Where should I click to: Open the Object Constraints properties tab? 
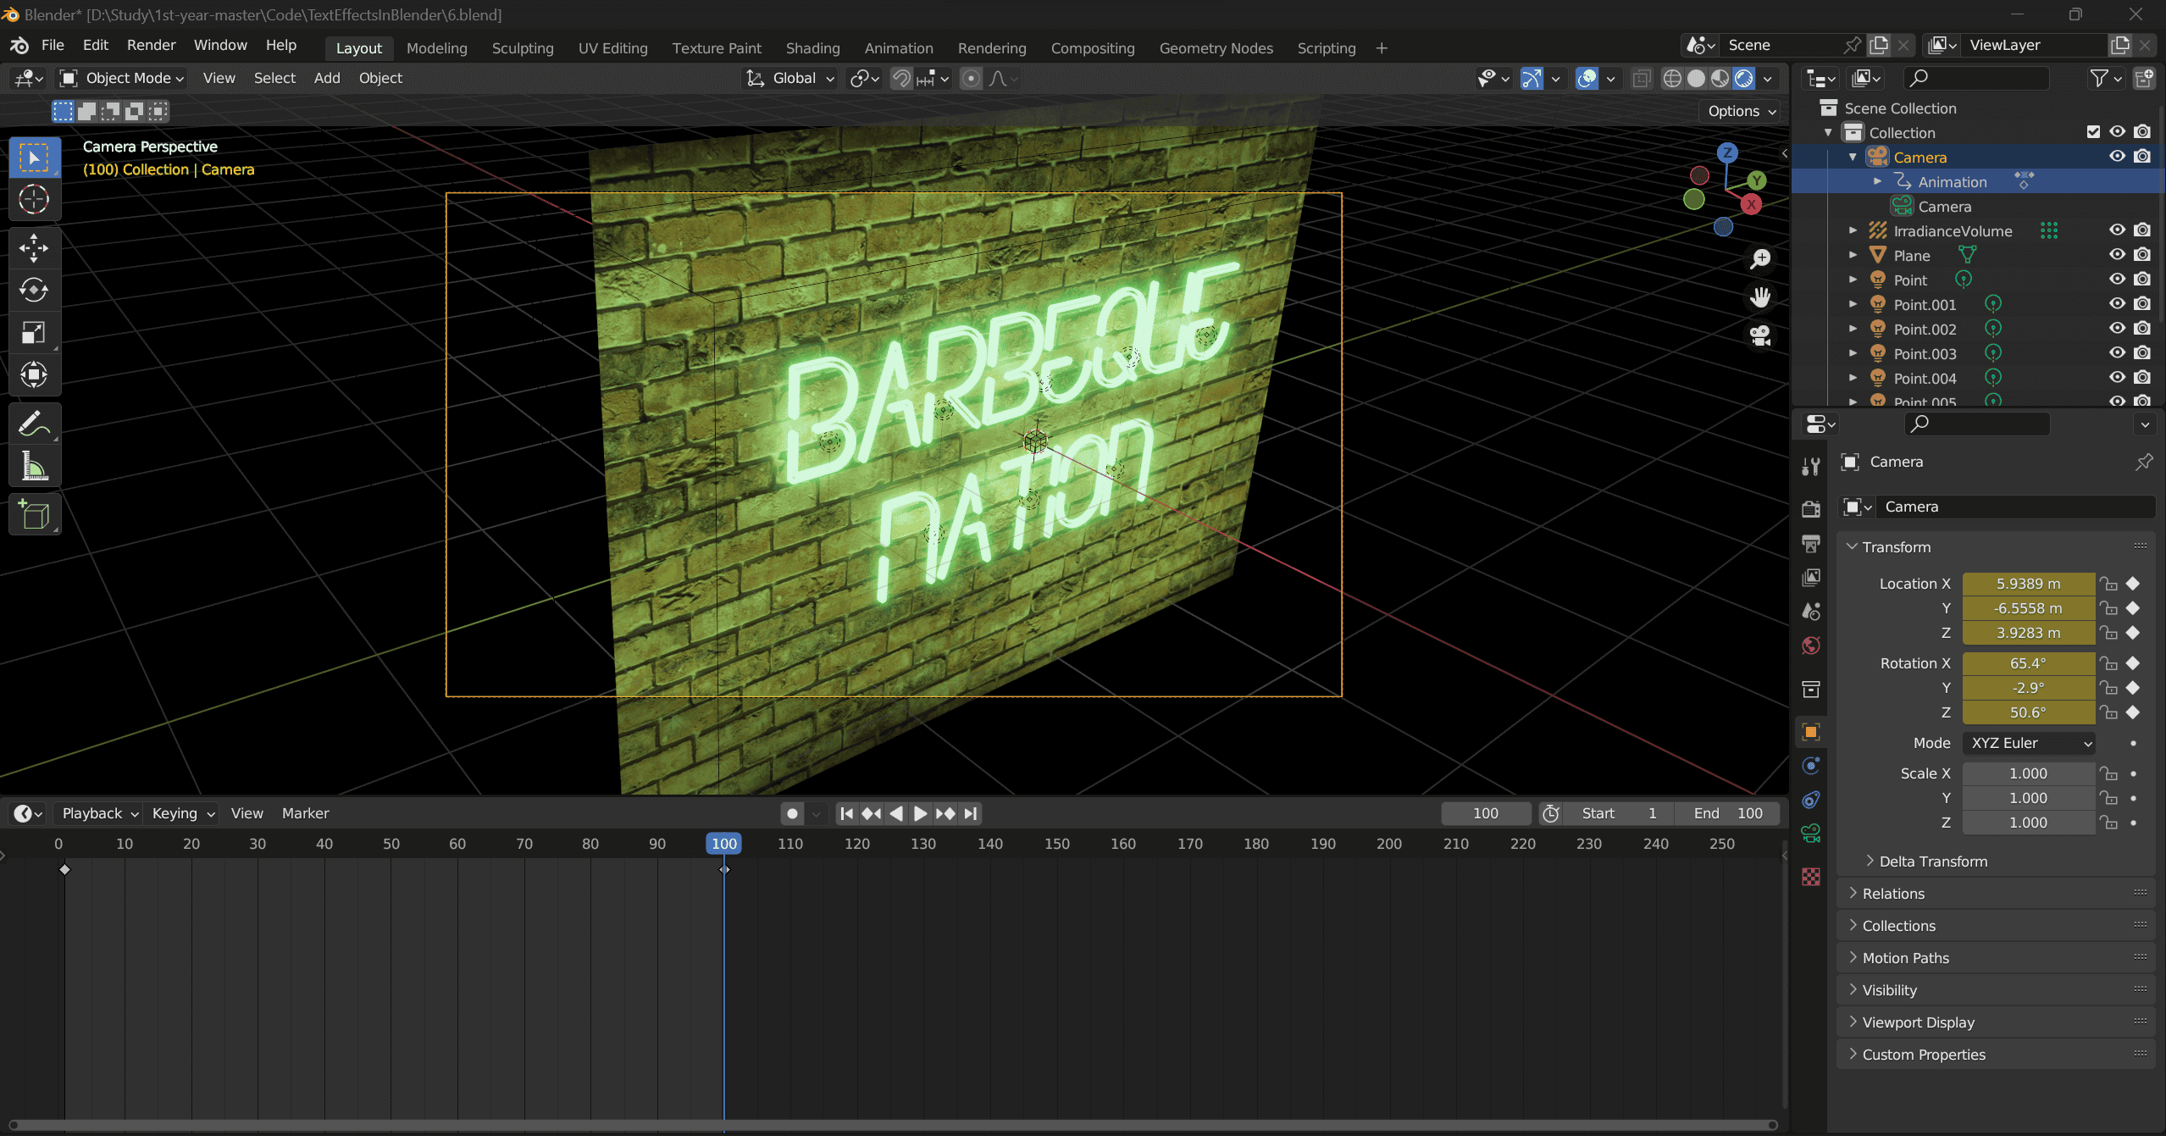tap(1811, 800)
